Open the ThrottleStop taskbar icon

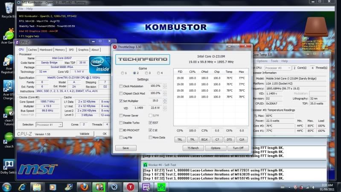130,186
